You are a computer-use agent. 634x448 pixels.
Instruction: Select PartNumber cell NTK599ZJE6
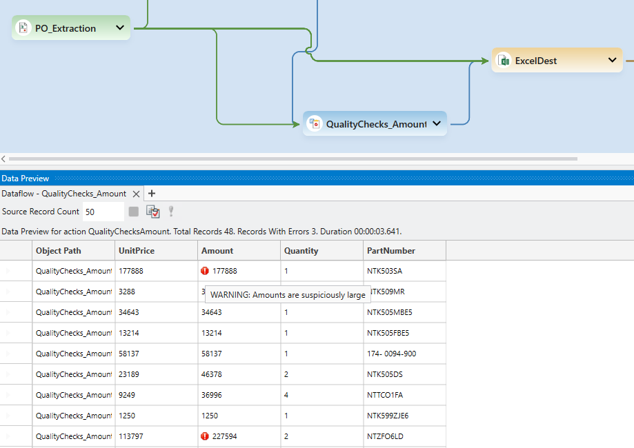[405, 416]
